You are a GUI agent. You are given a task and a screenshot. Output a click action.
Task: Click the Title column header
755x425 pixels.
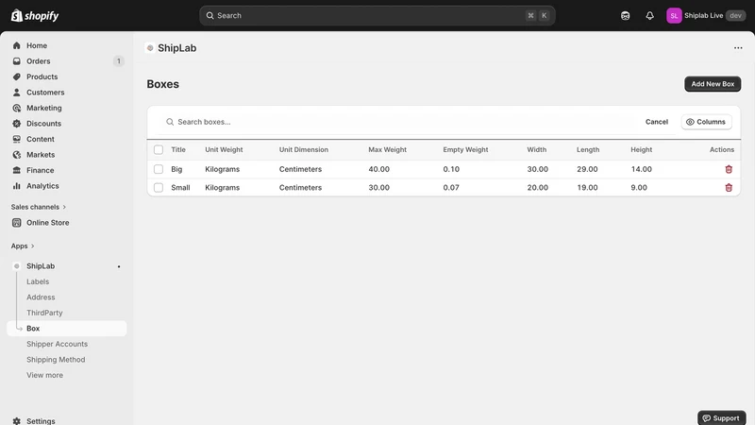(x=178, y=150)
